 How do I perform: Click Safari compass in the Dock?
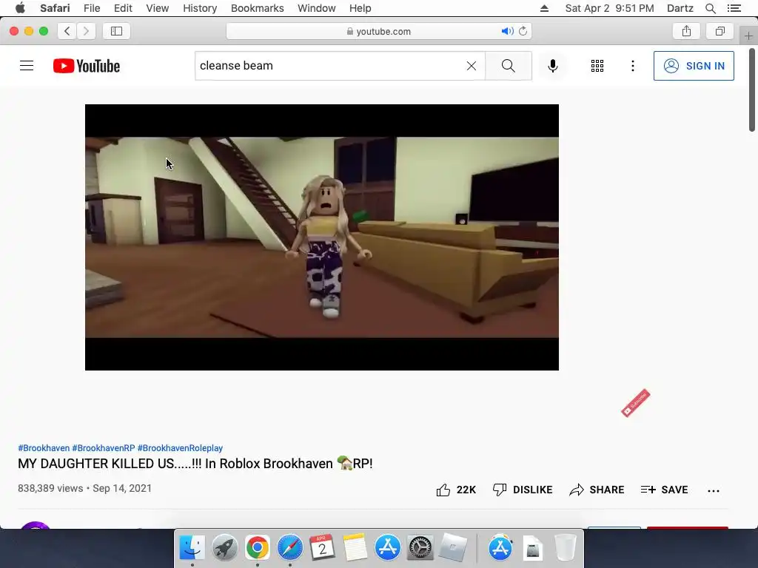[x=289, y=548]
